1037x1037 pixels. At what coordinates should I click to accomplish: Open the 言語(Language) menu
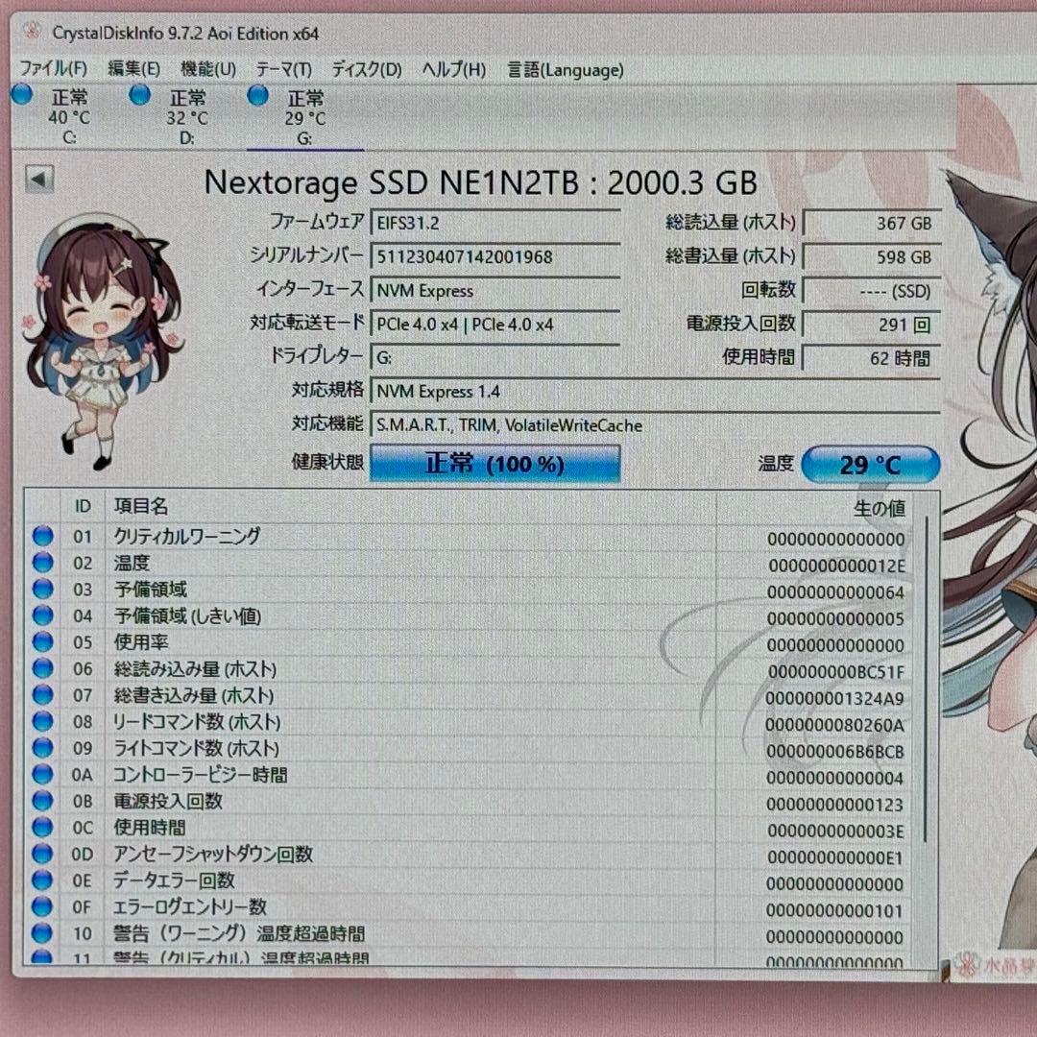(x=566, y=69)
